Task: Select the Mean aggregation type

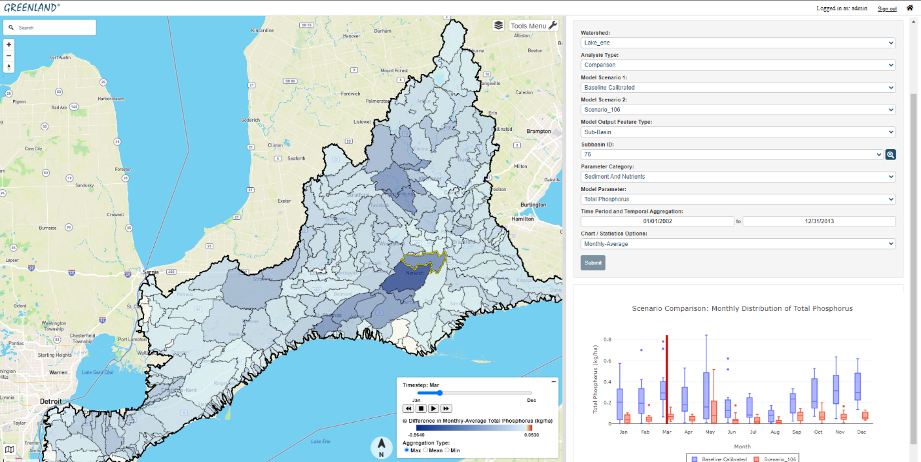Action: pos(425,450)
